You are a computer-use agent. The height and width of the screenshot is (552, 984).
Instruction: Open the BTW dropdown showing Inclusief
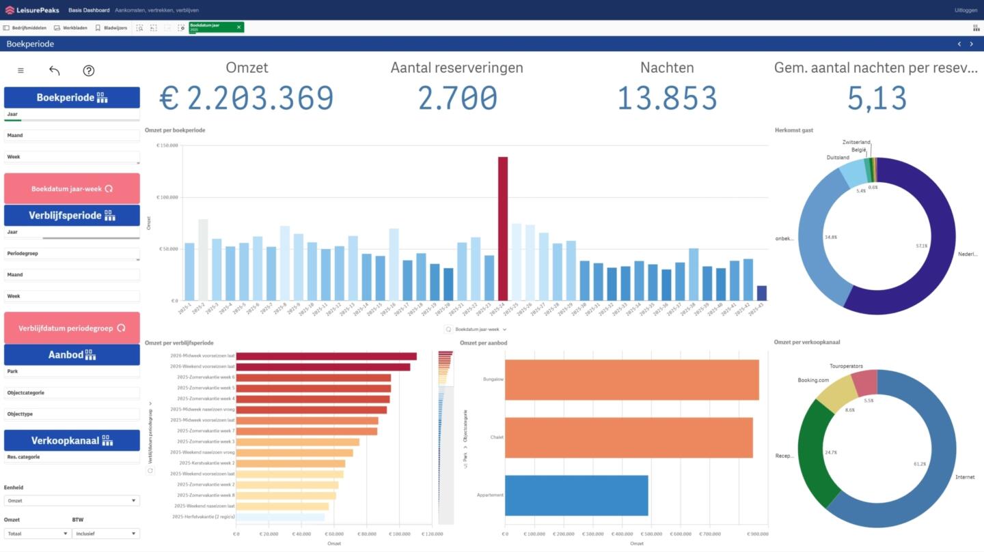(105, 534)
